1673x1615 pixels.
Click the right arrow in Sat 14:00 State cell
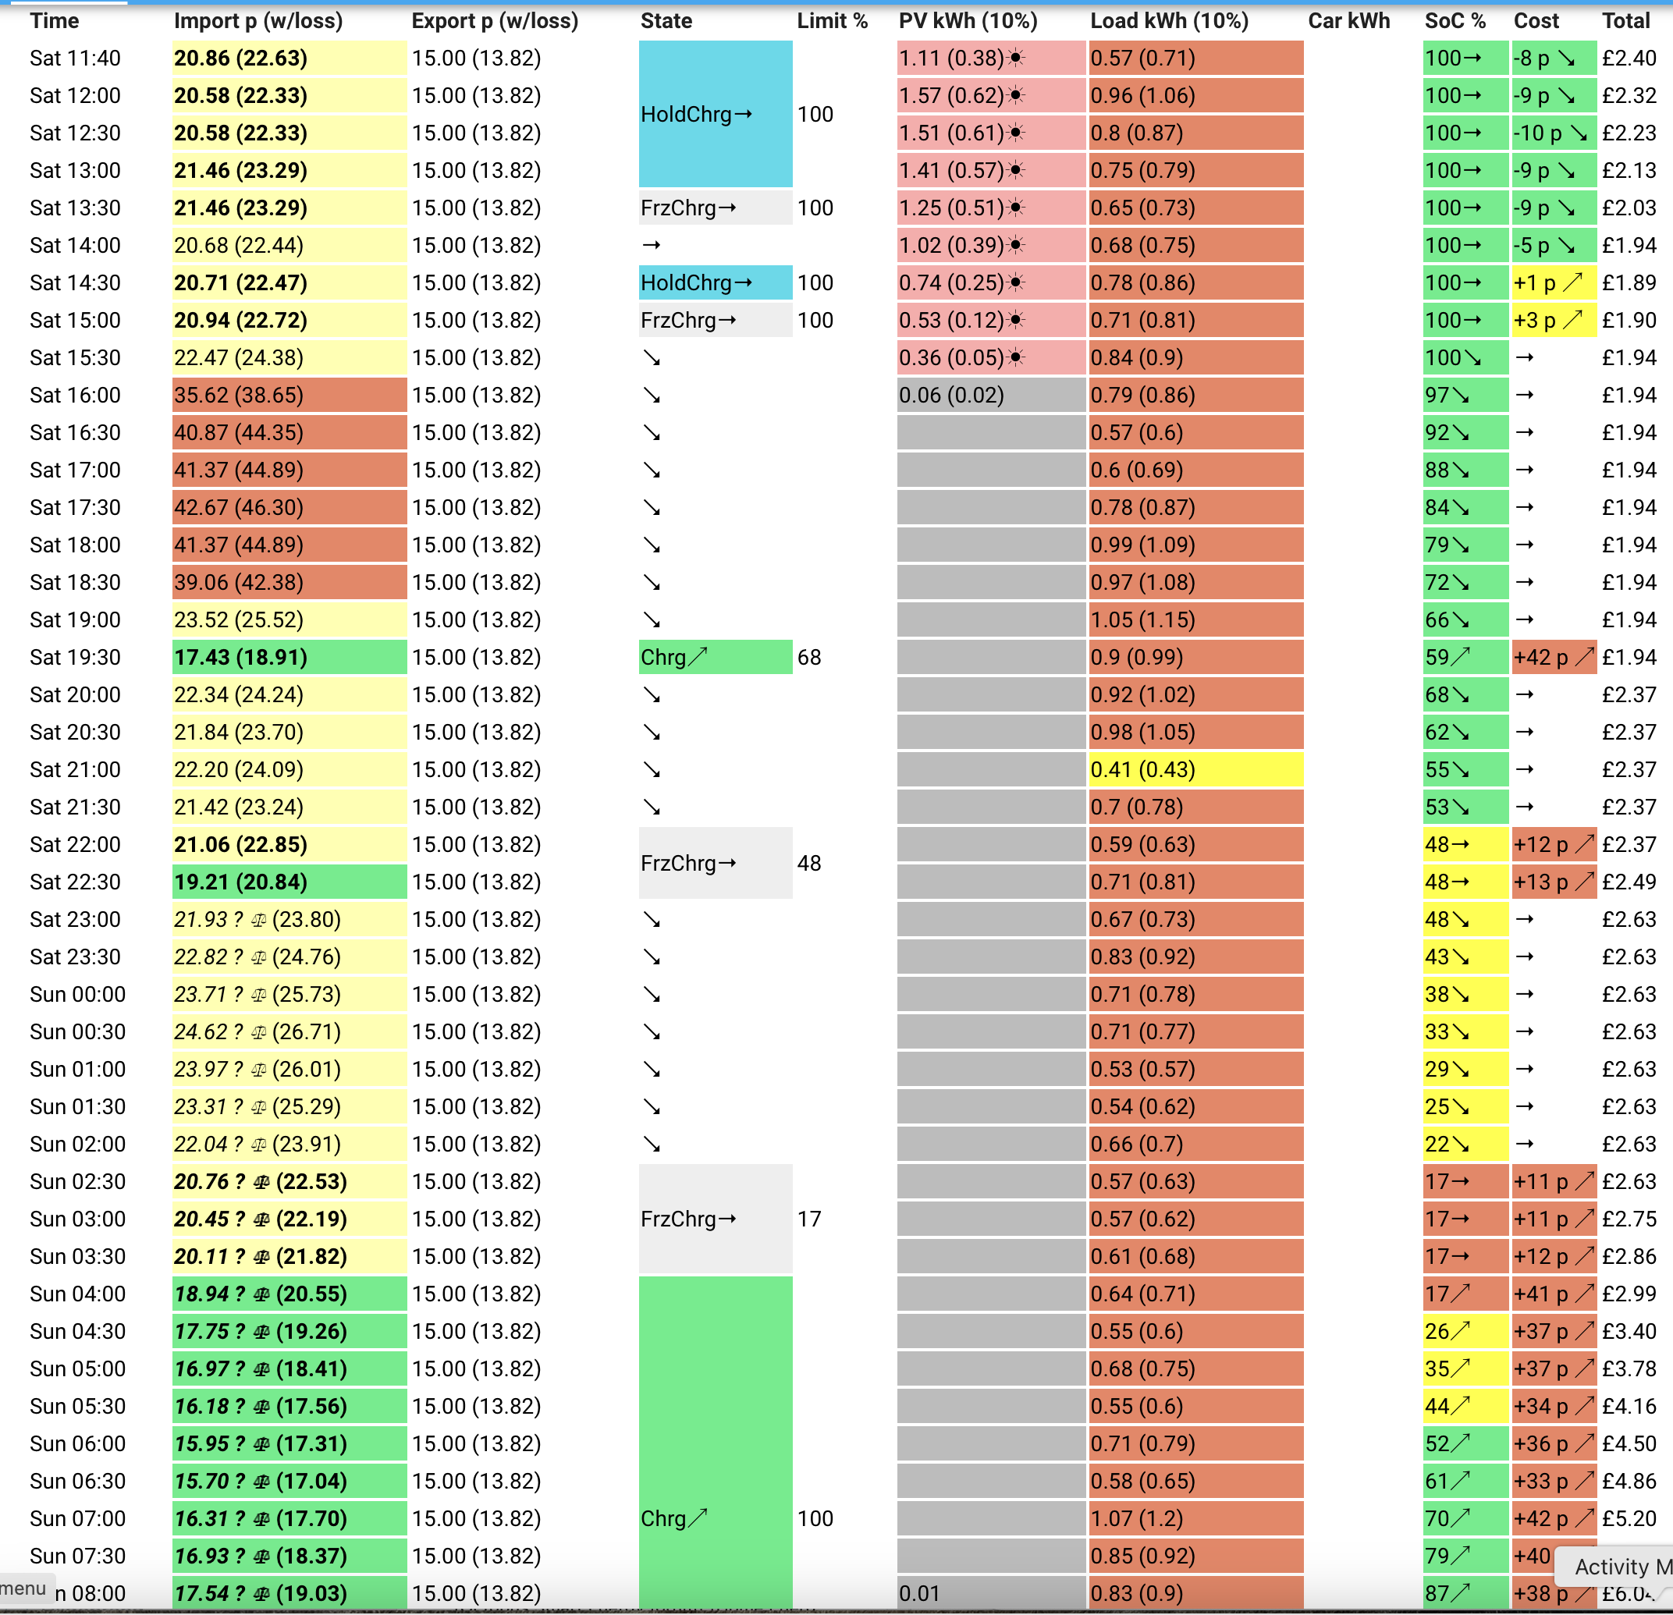pyautogui.click(x=652, y=246)
